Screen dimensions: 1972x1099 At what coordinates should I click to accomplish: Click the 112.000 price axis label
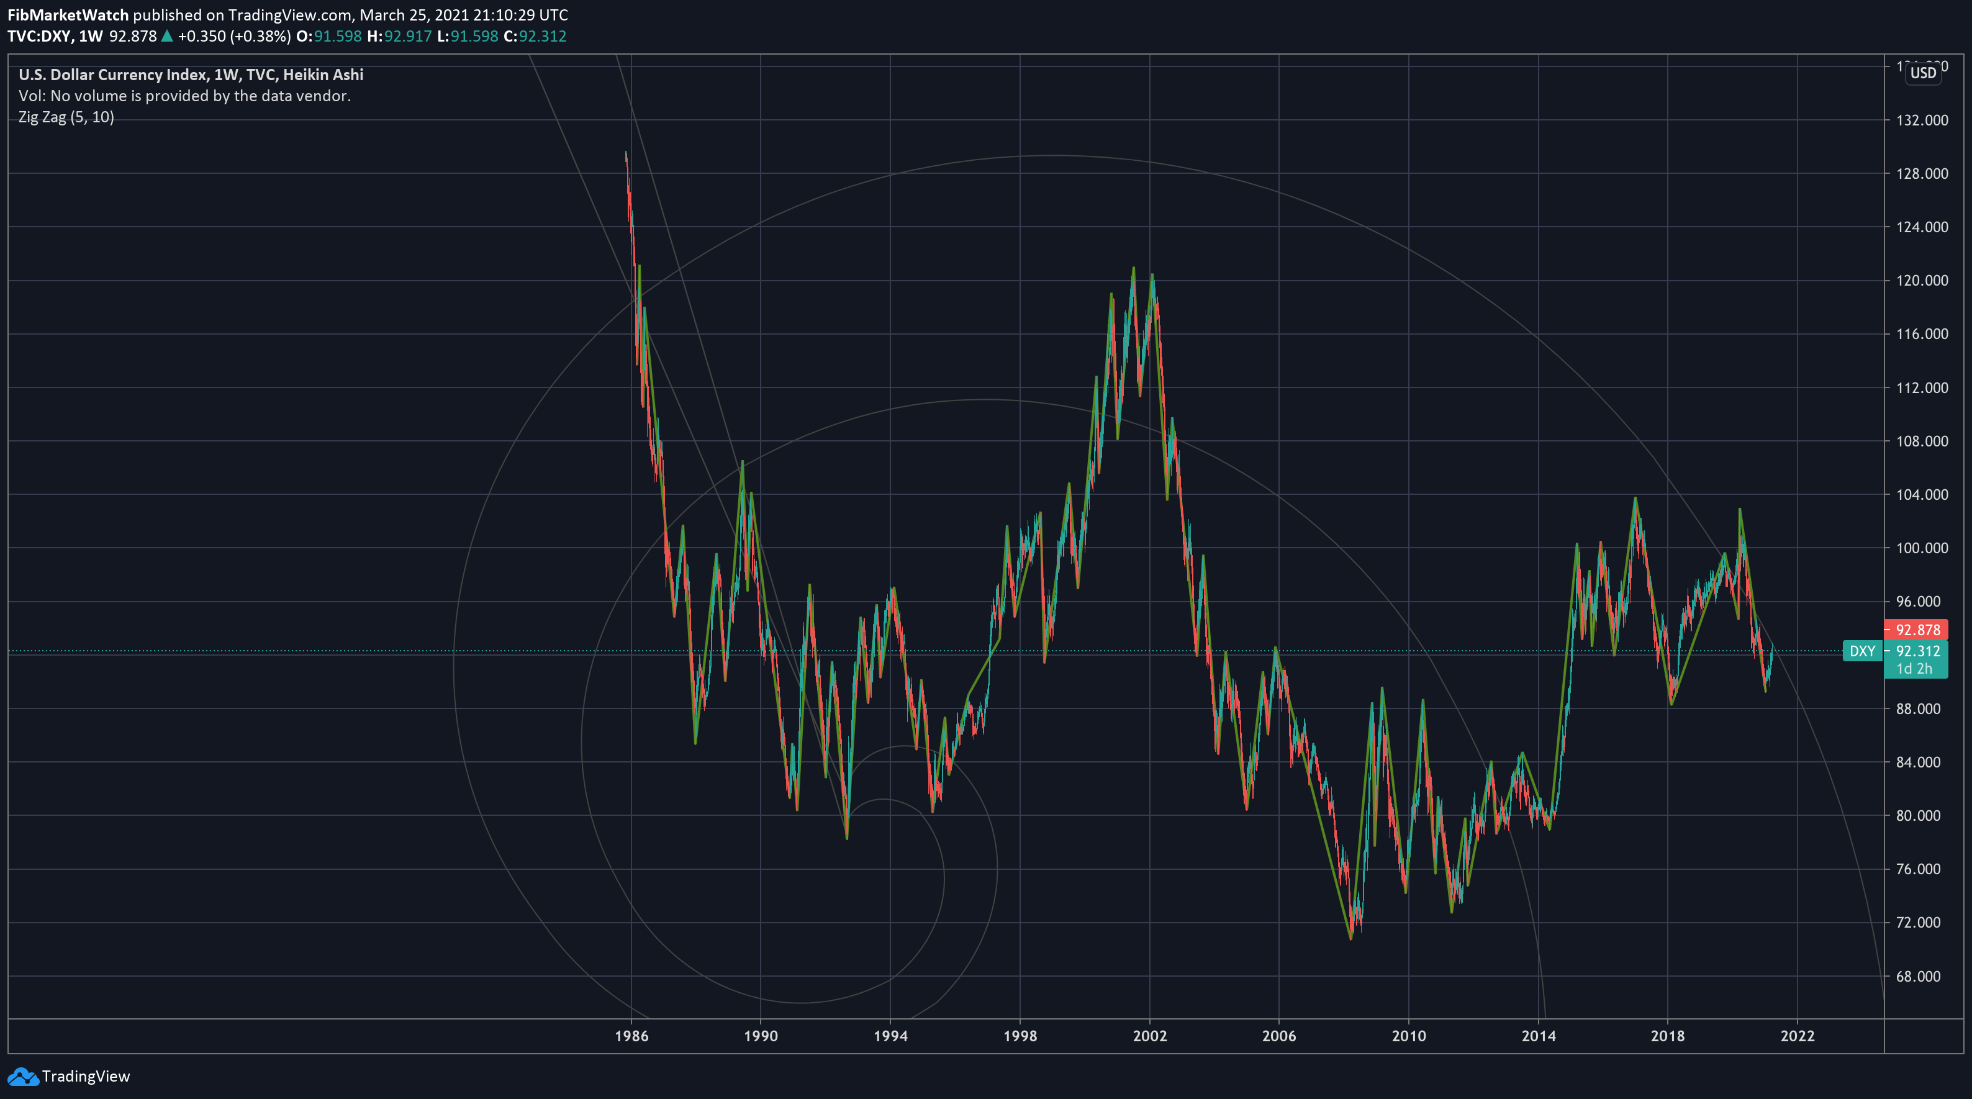coord(1922,388)
